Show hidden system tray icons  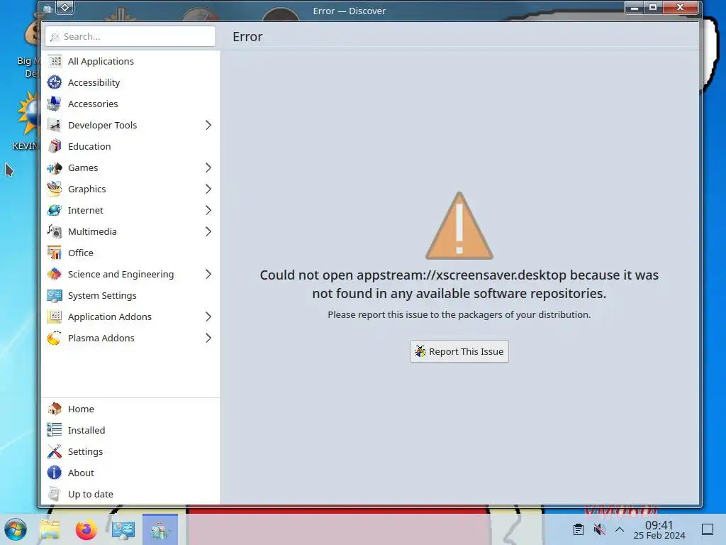pyautogui.click(x=620, y=529)
